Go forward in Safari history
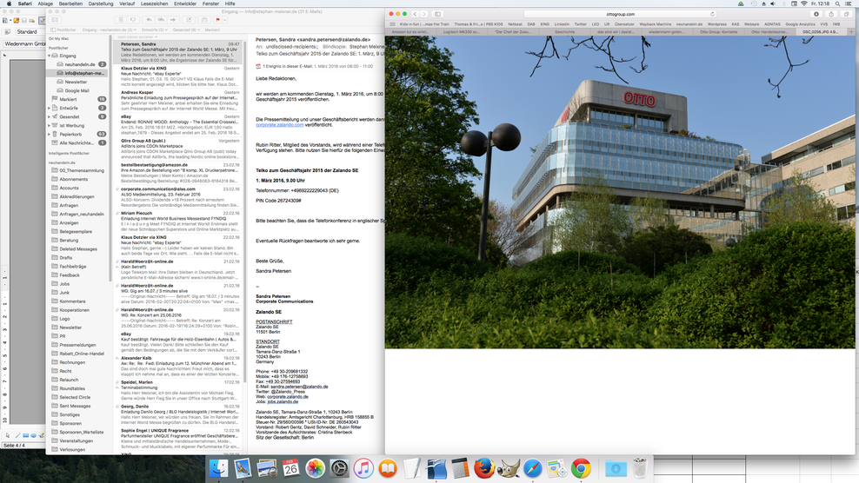Image resolution: width=859 pixels, height=483 pixels. [424, 14]
